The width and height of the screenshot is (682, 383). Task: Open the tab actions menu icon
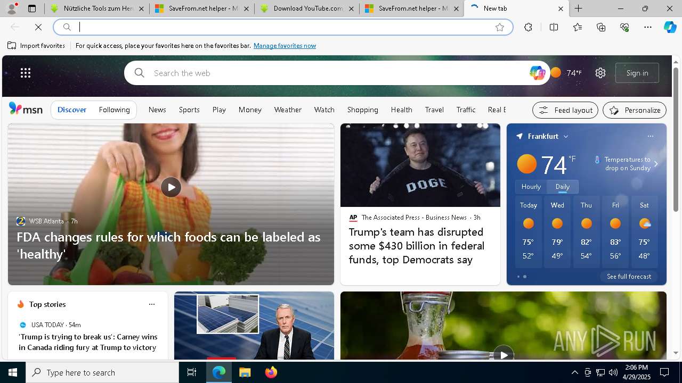pos(32,9)
